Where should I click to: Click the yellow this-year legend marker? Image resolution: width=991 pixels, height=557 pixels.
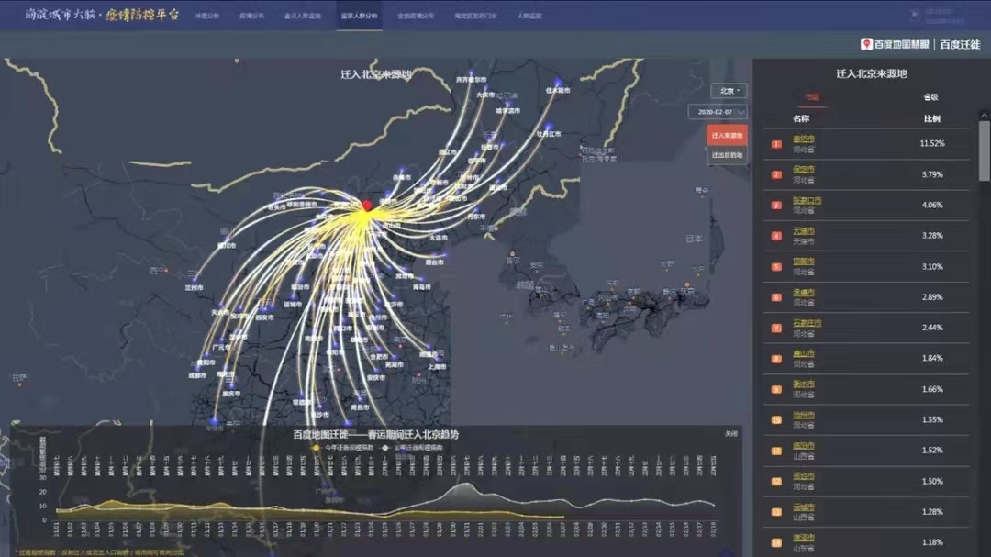click(x=317, y=448)
